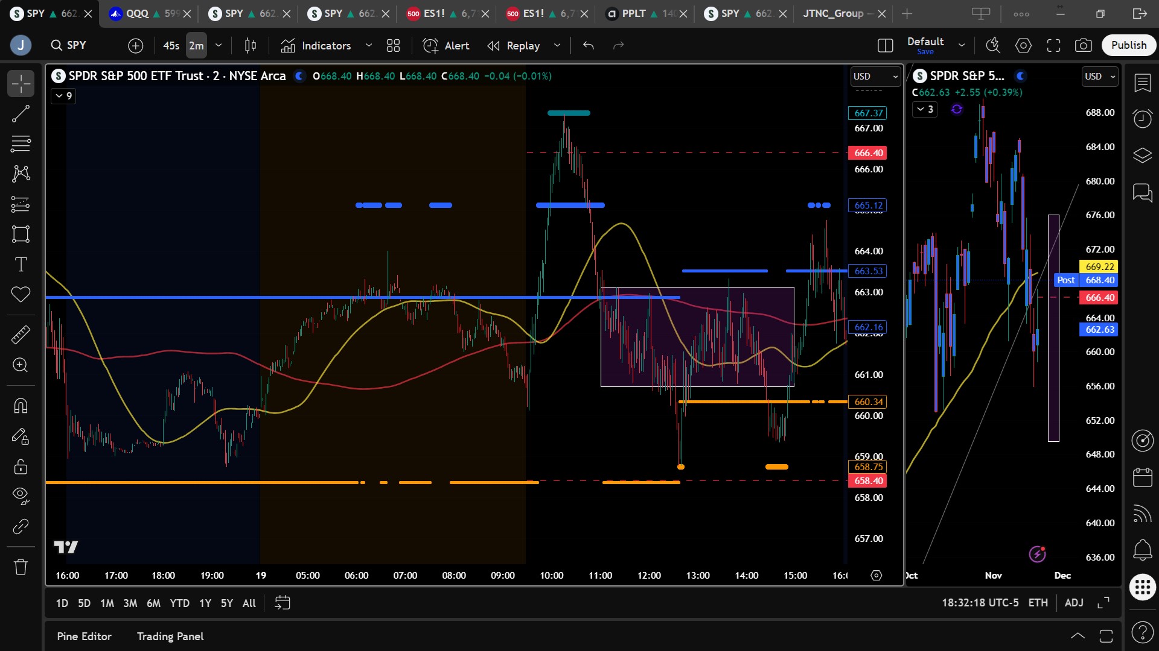The image size is (1159, 651).
Task: Select the ruler measure tool
Action: pos(21,335)
